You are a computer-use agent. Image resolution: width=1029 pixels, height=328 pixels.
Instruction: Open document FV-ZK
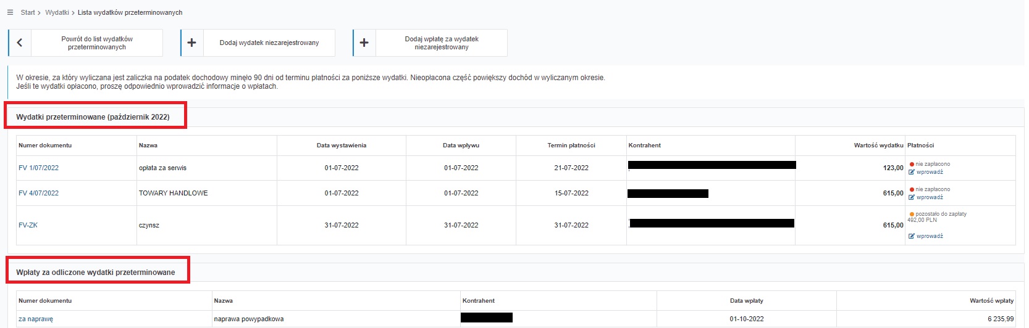[x=28, y=225]
